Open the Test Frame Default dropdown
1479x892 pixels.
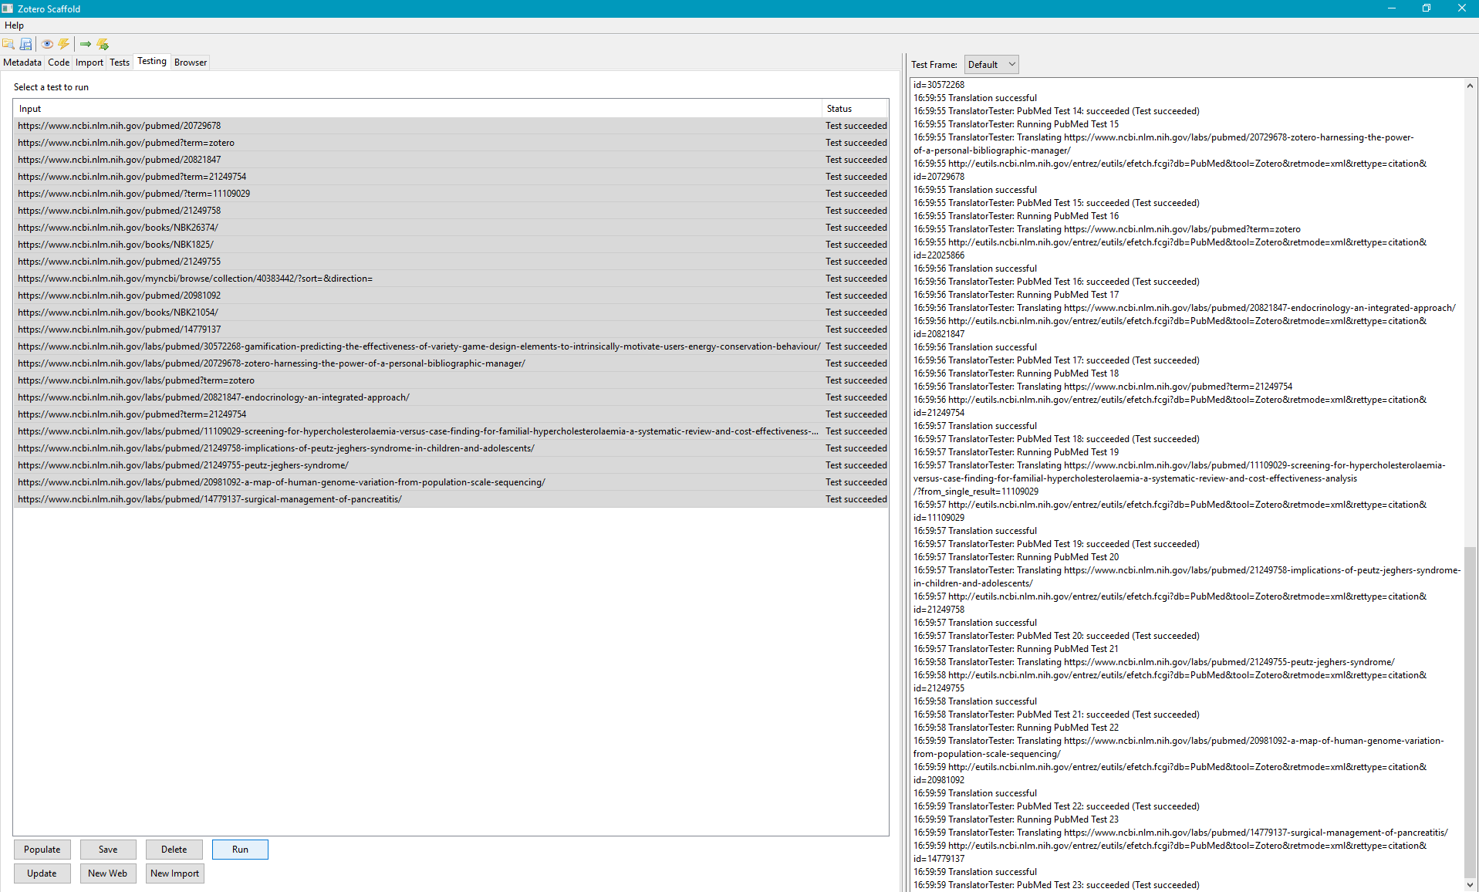click(x=991, y=65)
